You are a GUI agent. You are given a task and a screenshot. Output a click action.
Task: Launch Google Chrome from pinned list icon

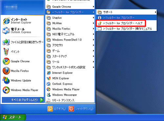click(6, 61)
